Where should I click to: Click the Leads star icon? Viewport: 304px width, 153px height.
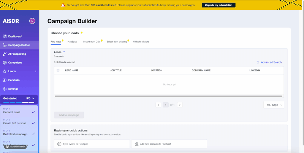(5, 71)
